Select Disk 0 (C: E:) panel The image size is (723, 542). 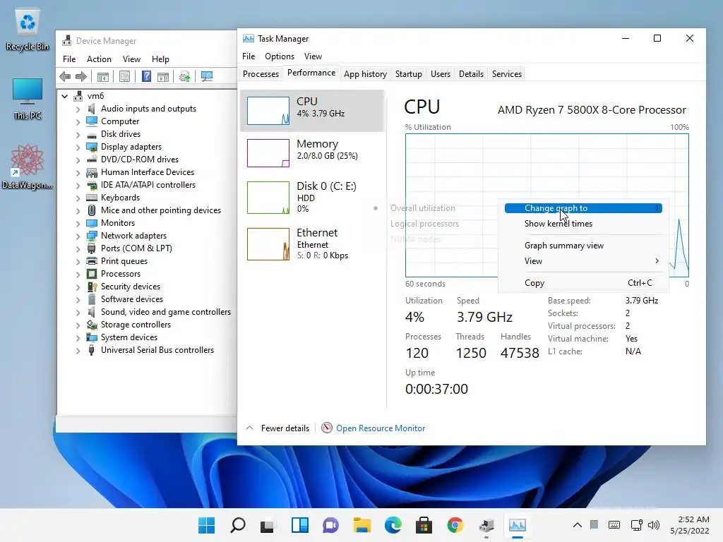(x=313, y=198)
